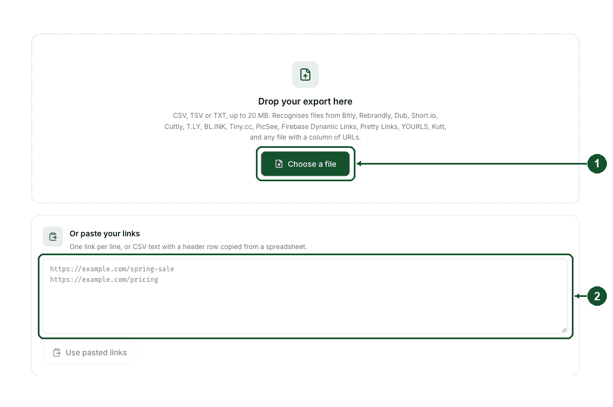
Task: Click the Drop your export here heading
Action: (305, 102)
